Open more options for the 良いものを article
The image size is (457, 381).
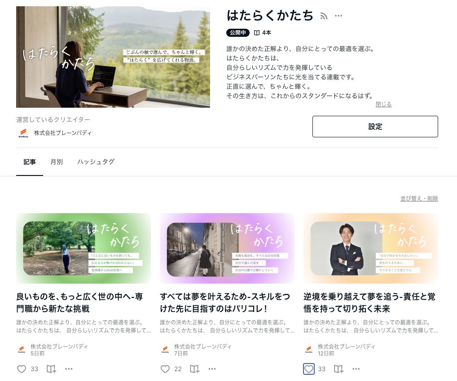69,369
